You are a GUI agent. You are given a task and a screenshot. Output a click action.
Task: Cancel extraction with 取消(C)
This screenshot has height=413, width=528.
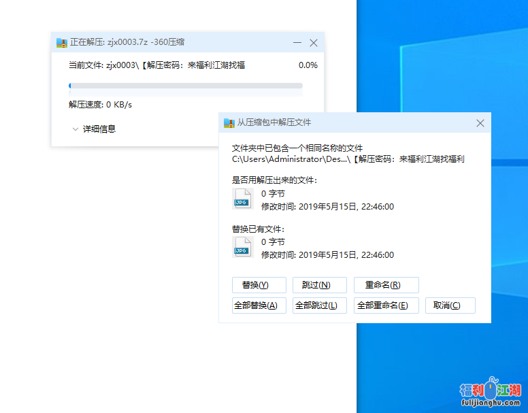coord(450,305)
